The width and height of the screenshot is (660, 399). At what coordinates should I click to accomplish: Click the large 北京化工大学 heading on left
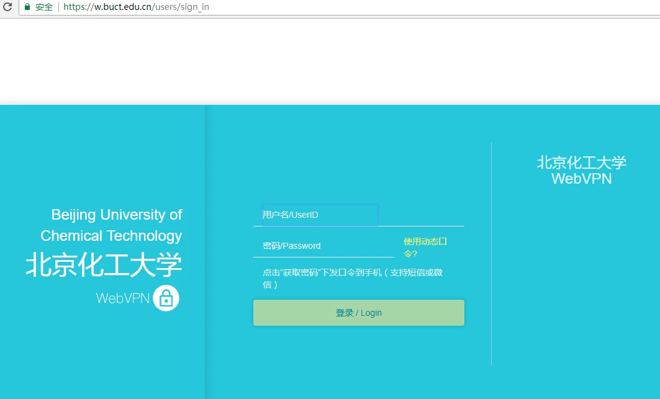104,266
